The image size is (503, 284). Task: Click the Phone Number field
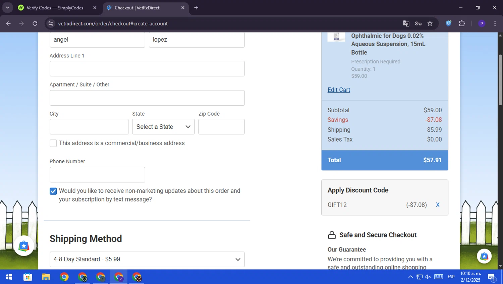97,175
